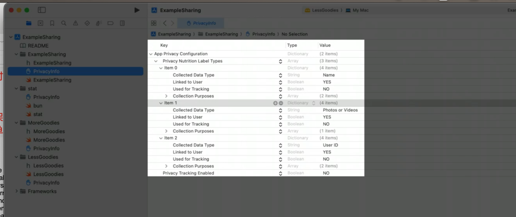Image resolution: width=516 pixels, height=217 pixels.
Task: Select 'Name' value for Item 0
Action: pyautogui.click(x=329, y=75)
